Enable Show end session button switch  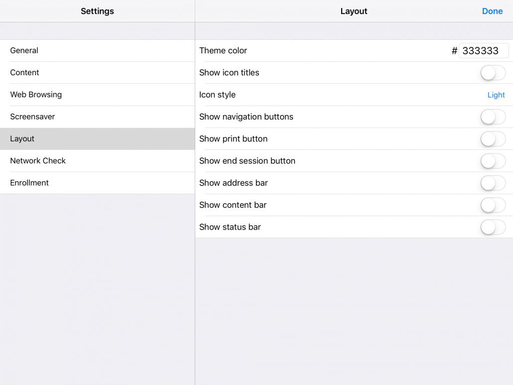tap(493, 161)
